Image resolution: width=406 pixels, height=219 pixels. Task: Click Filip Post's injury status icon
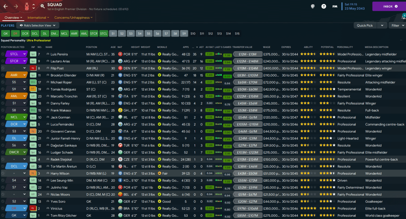click(x=33, y=68)
